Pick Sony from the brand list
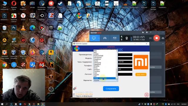188x106 pixels. pos(105,68)
